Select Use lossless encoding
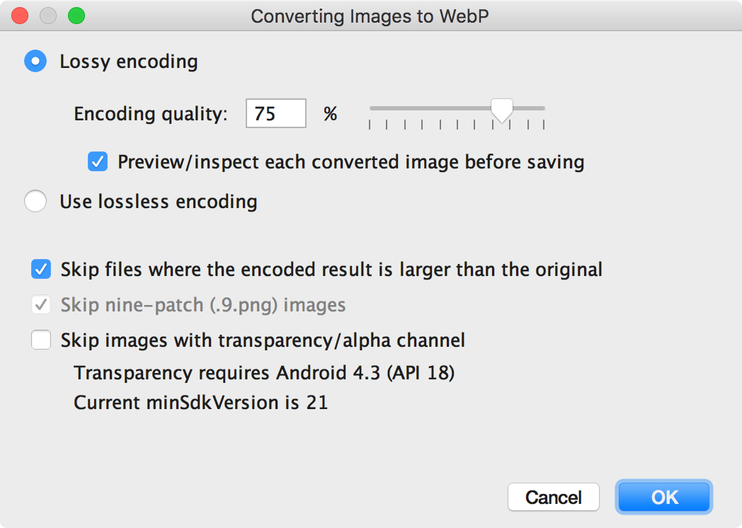This screenshot has height=528, width=742. [35, 201]
